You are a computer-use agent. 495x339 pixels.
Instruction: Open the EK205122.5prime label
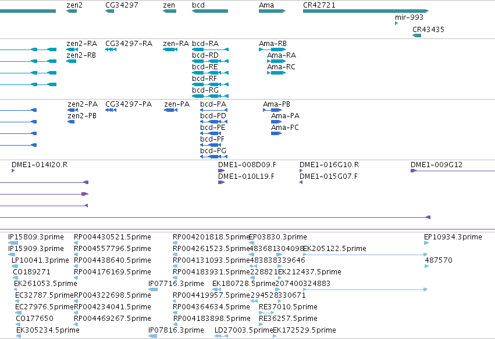click(x=334, y=249)
